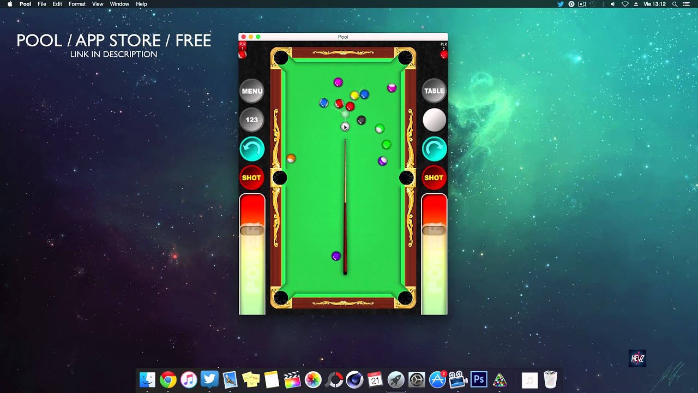Open the App Store from the dock
Screen dimensions: 698x393
point(437,379)
